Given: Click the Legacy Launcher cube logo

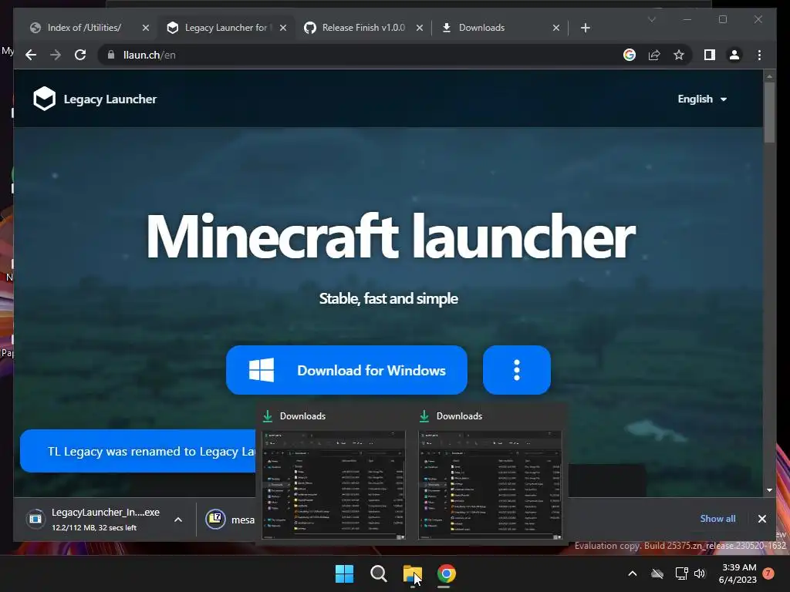Looking at the screenshot, I should click(44, 99).
